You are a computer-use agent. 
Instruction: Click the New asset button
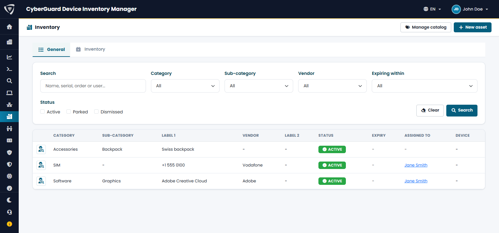pos(472,27)
